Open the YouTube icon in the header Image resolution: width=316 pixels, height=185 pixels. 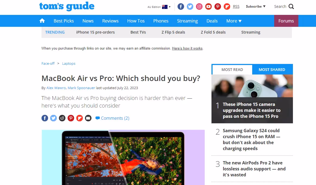[208, 7]
